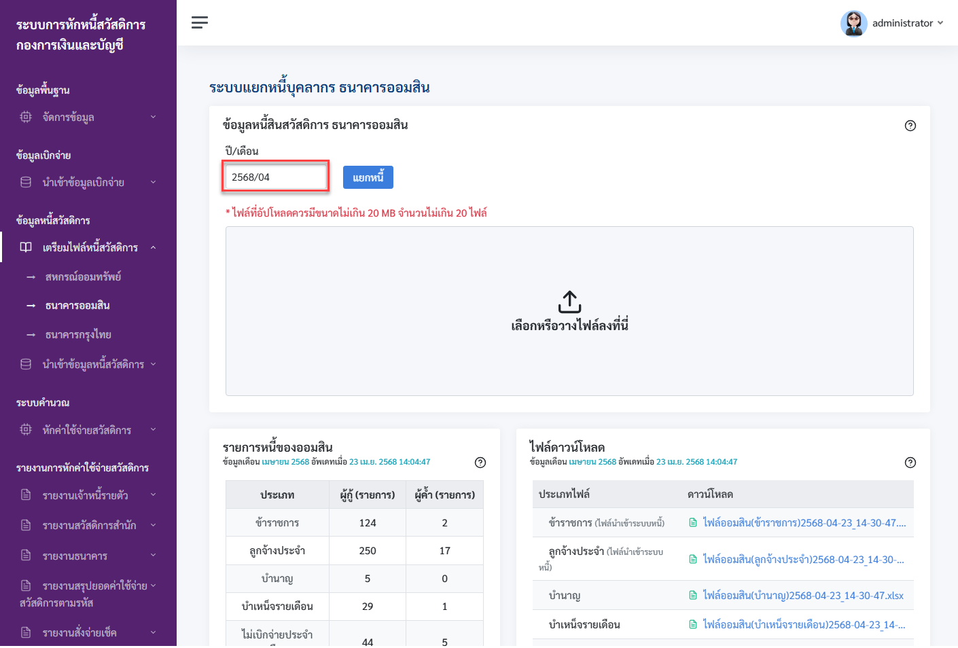958x648 pixels.
Task: Go to the ธนาคารกรุงไทย submenu item
Action: point(78,335)
